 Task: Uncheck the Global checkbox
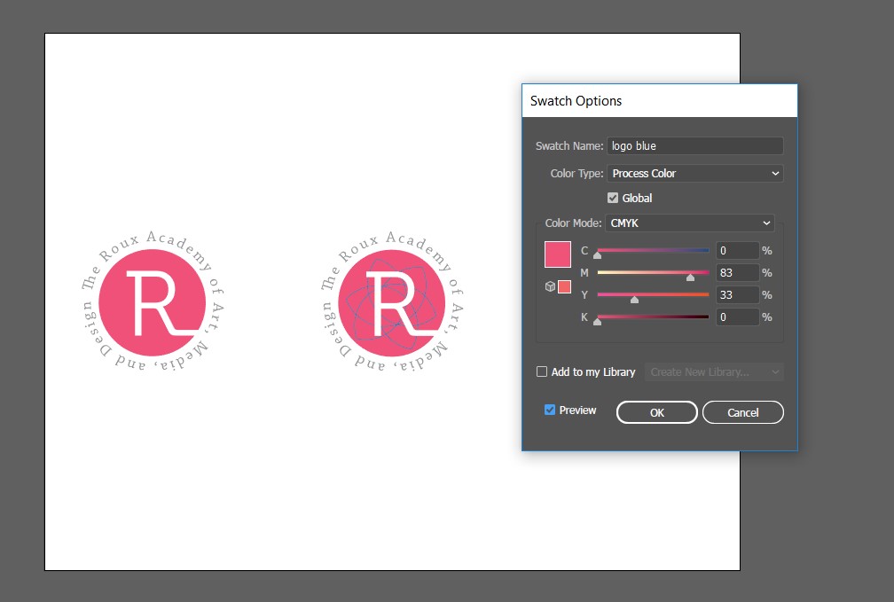(613, 198)
